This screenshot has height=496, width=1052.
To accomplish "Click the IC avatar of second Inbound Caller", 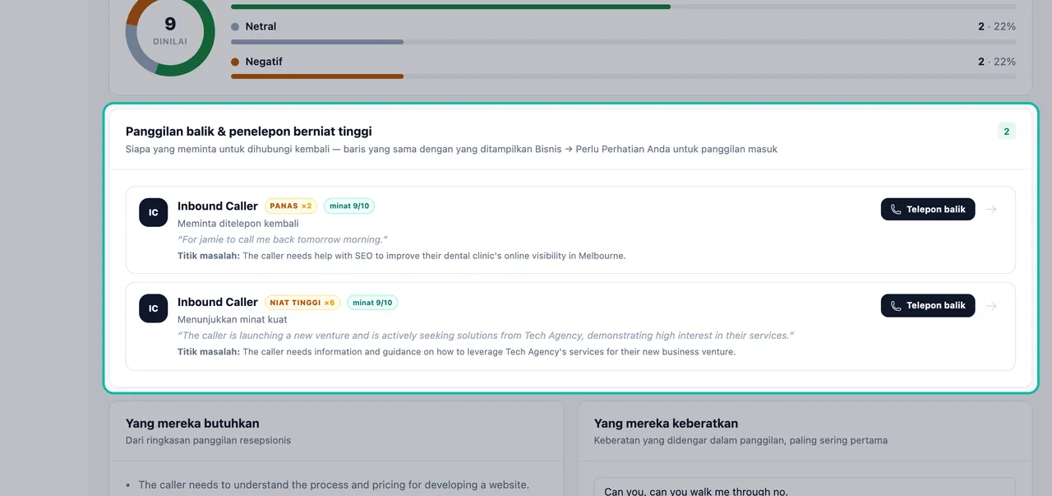I will [153, 308].
